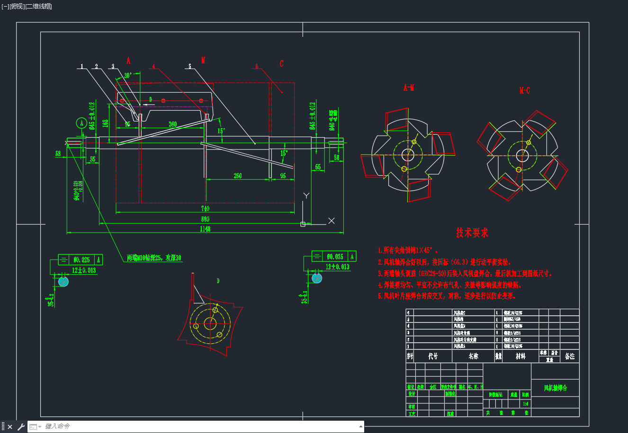
Task: Pick the "65" dimension text
Action: pyautogui.click(x=318, y=167)
